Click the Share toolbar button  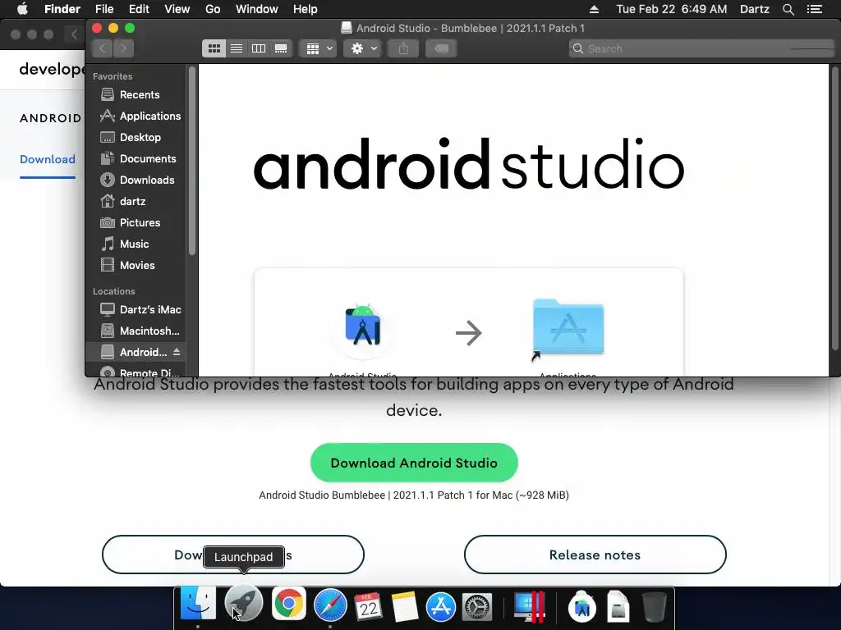point(403,48)
